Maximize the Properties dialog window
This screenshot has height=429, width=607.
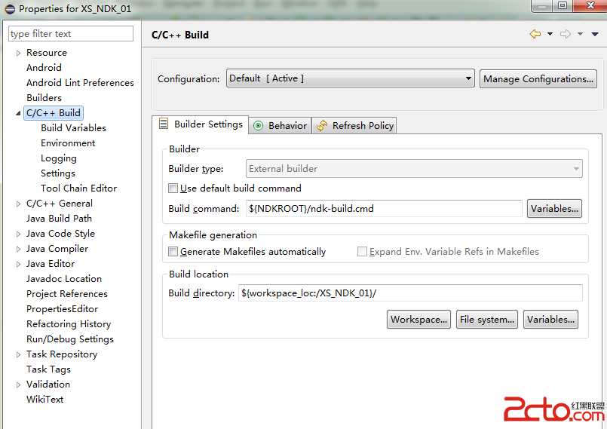(x=563, y=6)
